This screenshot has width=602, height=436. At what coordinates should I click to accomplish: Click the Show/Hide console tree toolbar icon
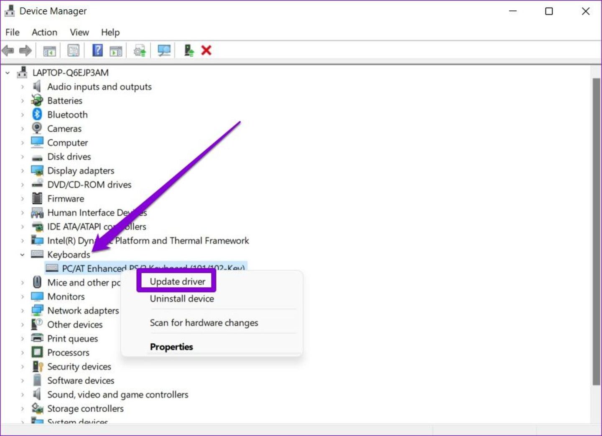coord(49,50)
